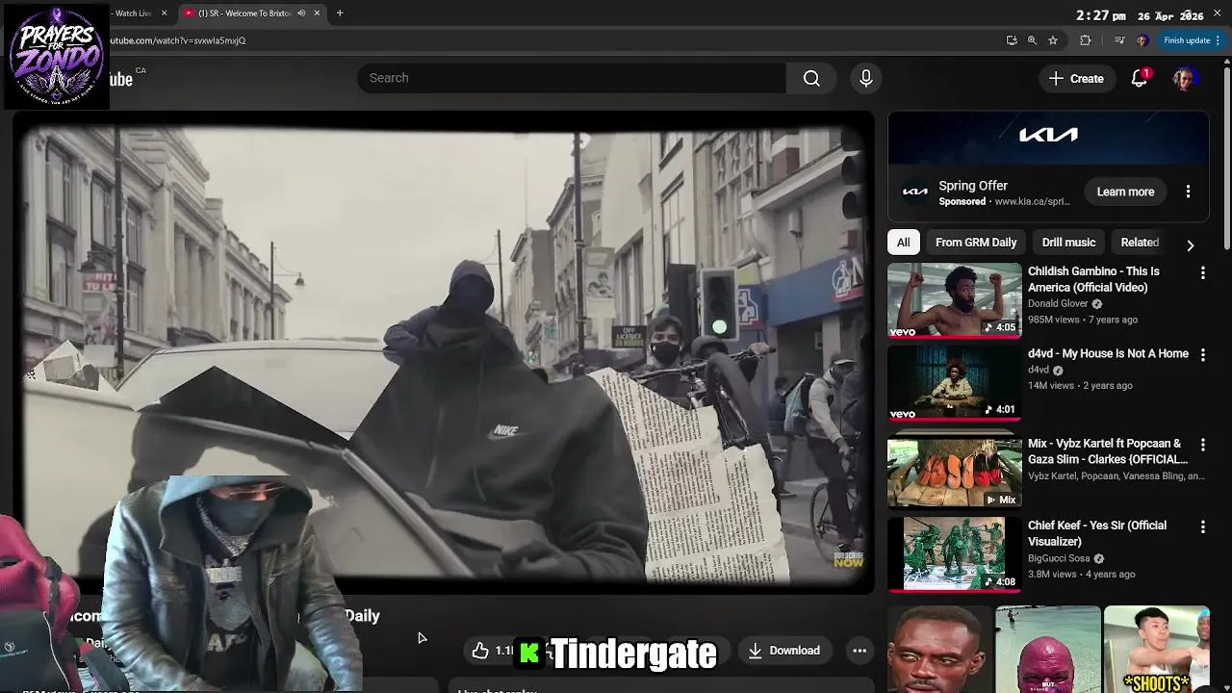This screenshot has height=693, width=1232.
Task: Click the zoom magnifier in address bar
Action: tap(1032, 40)
